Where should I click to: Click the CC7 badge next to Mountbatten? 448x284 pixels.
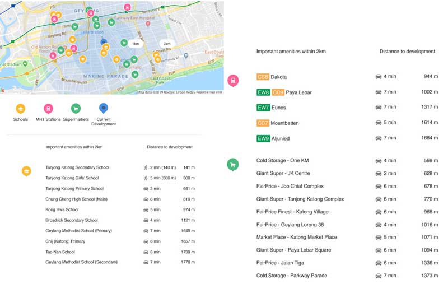coord(263,123)
